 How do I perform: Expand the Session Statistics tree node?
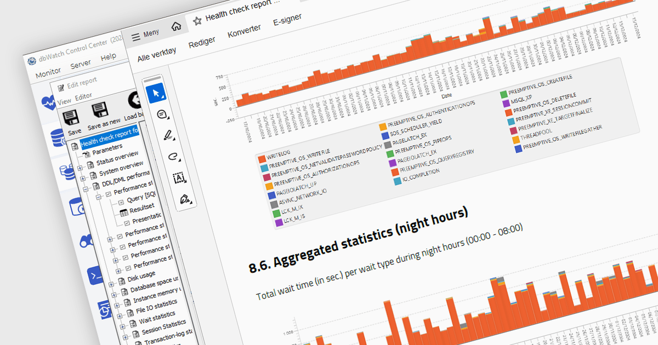[126, 337]
